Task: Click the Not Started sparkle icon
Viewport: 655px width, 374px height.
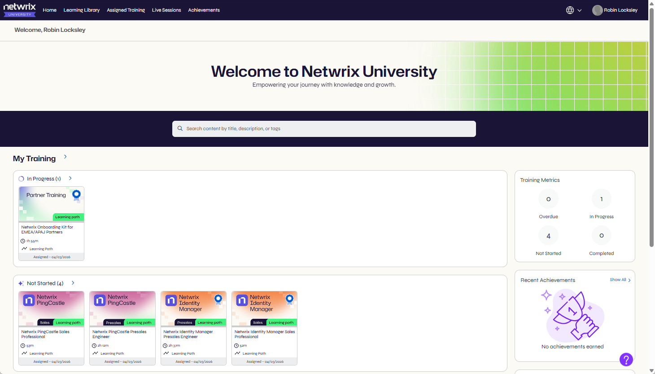Action: point(21,283)
